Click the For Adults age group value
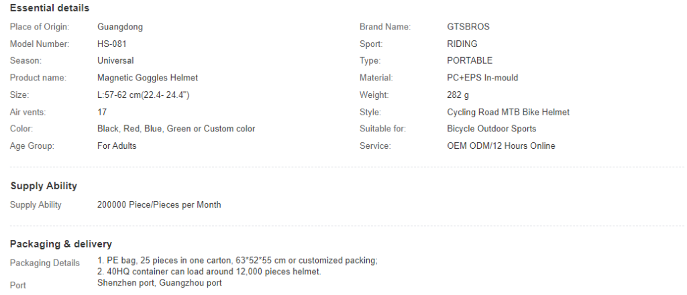The image size is (687, 295). click(117, 145)
